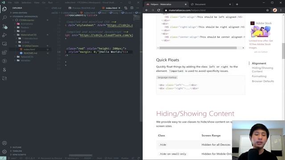Go back in the Chrome browser
The height and width of the screenshot is (160, 285).
[x=147, y=10]
